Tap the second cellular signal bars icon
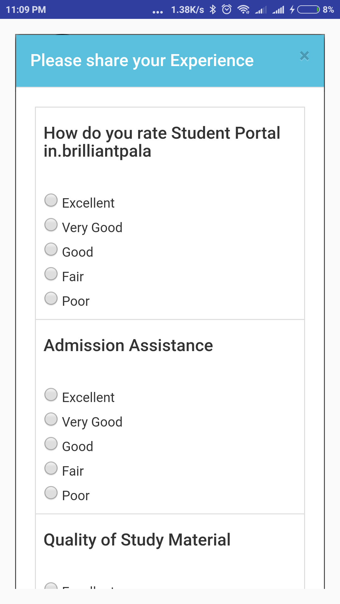340x604 pixels. [278, 10]
